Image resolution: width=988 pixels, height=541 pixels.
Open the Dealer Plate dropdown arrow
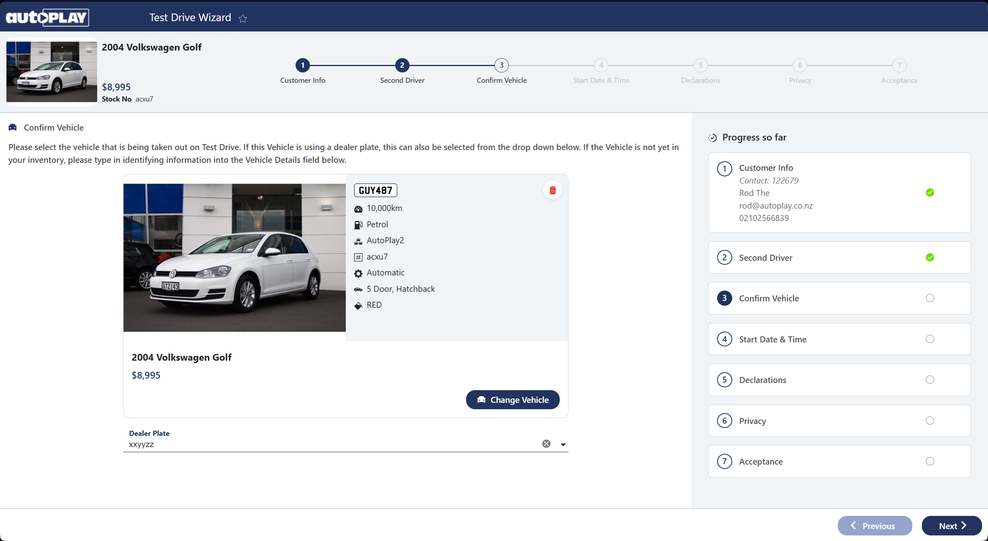pyautogui.click(x=563, y=445)
